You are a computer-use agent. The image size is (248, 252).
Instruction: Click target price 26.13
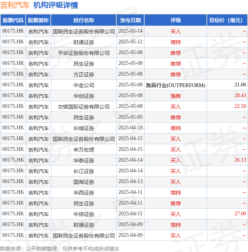(240, 160)
